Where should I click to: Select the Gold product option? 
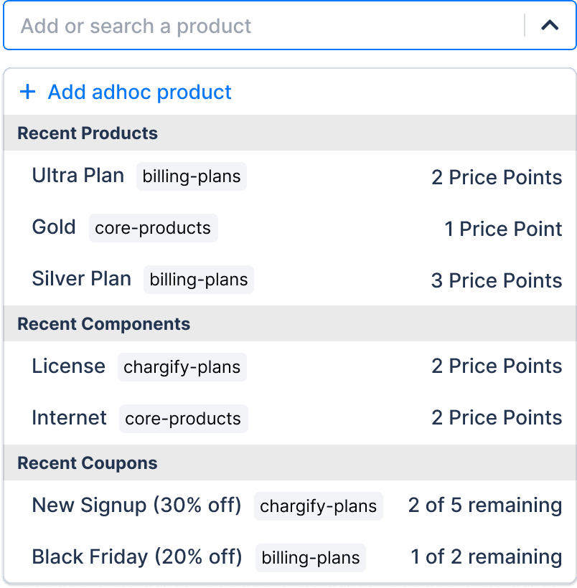[x=54, y=227]
